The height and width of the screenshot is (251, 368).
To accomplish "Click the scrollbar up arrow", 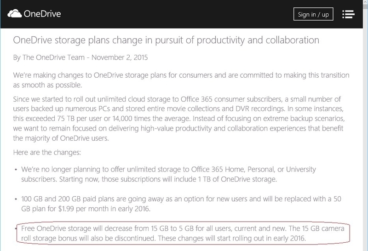I will point(365,2).
